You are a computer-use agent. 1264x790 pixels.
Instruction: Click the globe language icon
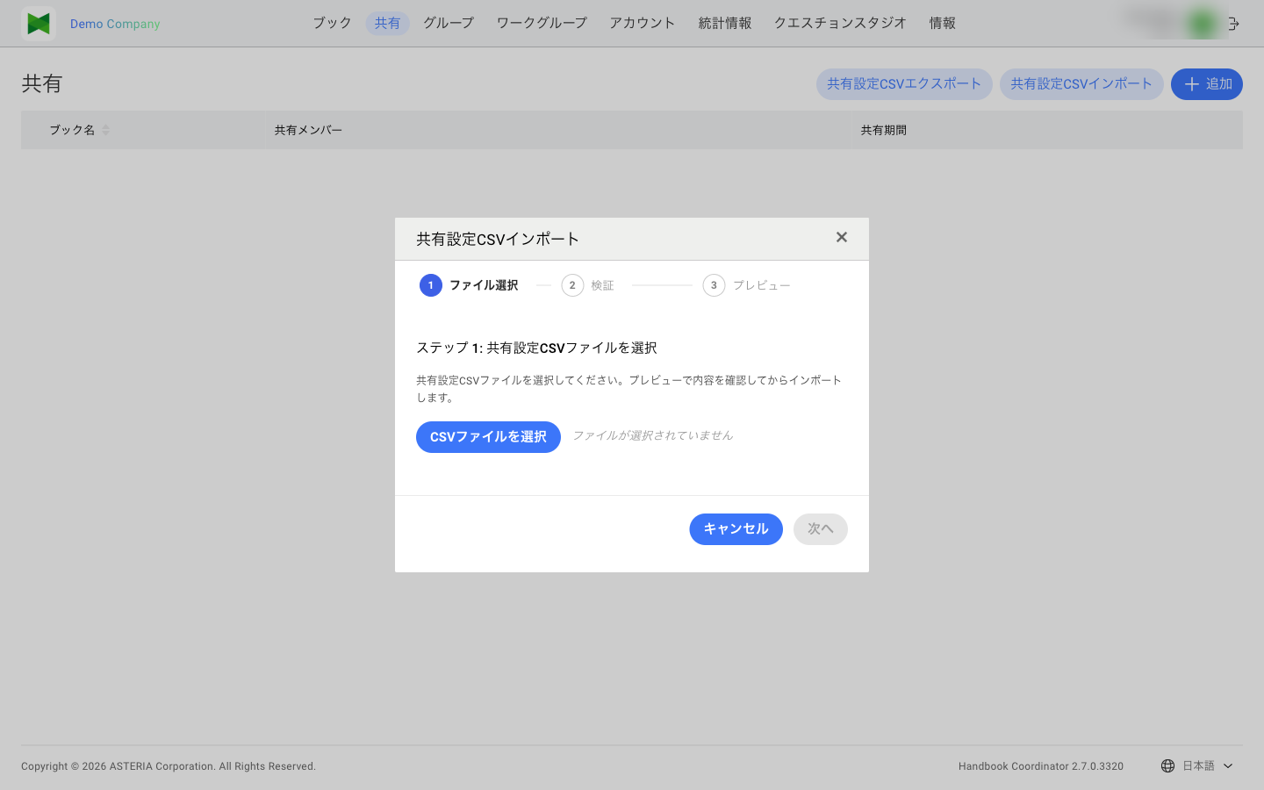(1167, 766)
